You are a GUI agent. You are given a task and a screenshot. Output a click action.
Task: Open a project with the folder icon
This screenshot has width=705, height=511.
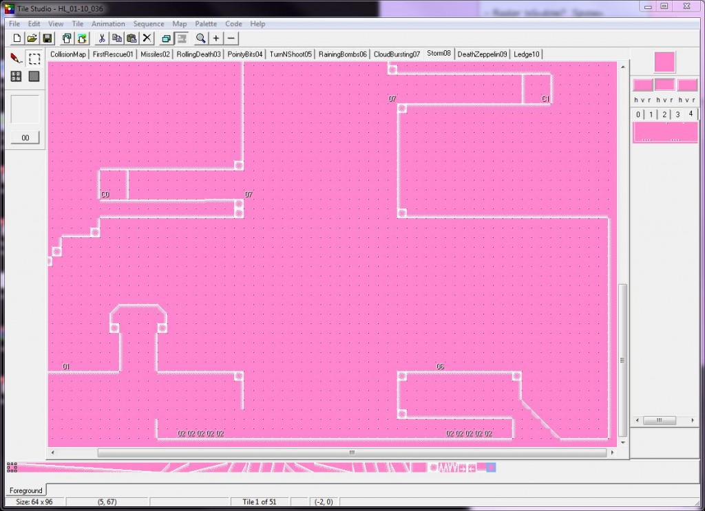(x=32, y=39)
